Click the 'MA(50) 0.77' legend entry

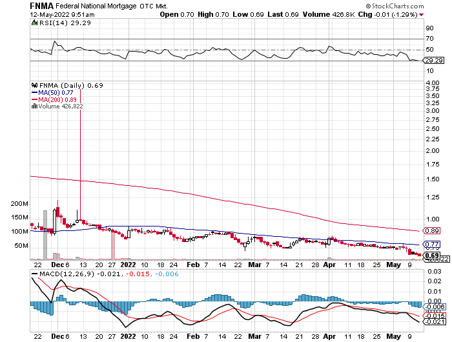(56, 93)
